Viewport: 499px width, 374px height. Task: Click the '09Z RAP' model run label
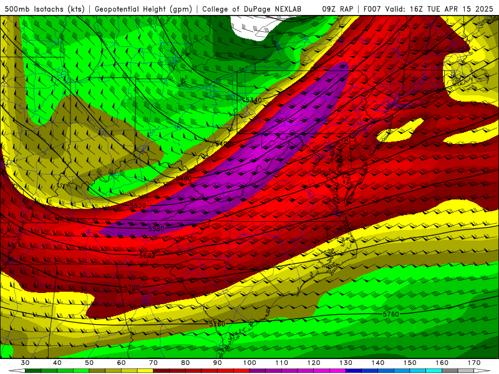(337, 9)
